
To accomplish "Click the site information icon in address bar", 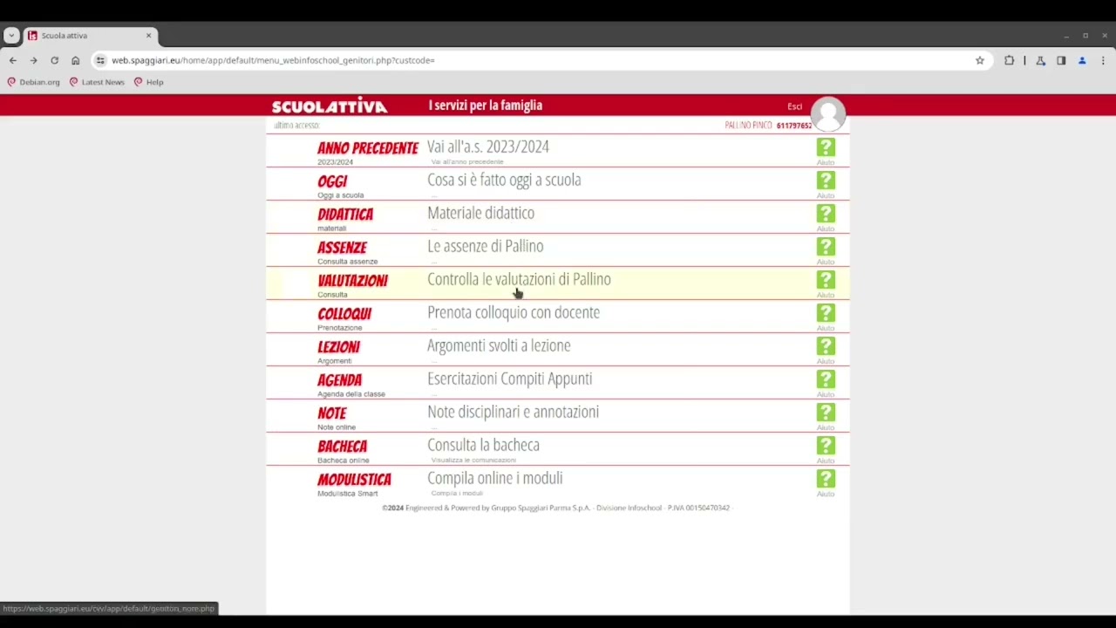I will click(x=101, y=60).
